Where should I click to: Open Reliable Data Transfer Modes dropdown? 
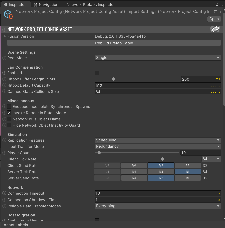[158, 206]
